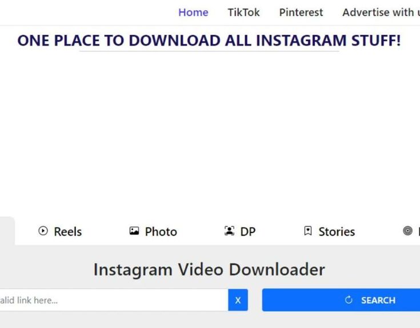Open the Pinterest downloader page
This screenshot has height=328, width=420.
pos(301,13)
